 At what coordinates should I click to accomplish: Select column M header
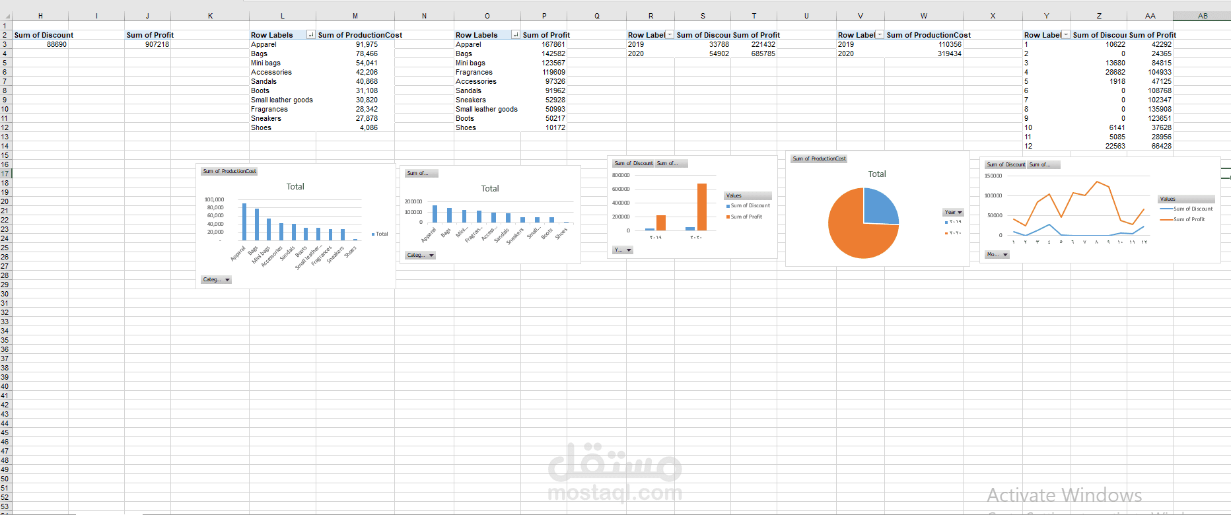[355, 16]
